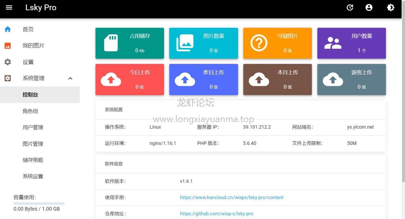This screenshot has width=405, height=219.
Task: Click the 本月上传 title text
Action: 288,72
